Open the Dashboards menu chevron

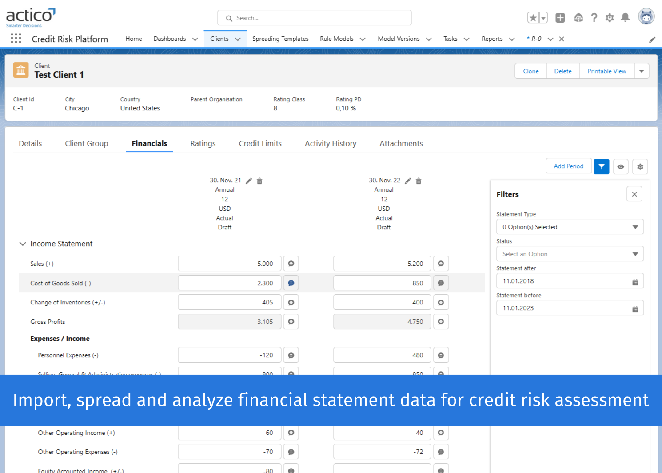195,39
